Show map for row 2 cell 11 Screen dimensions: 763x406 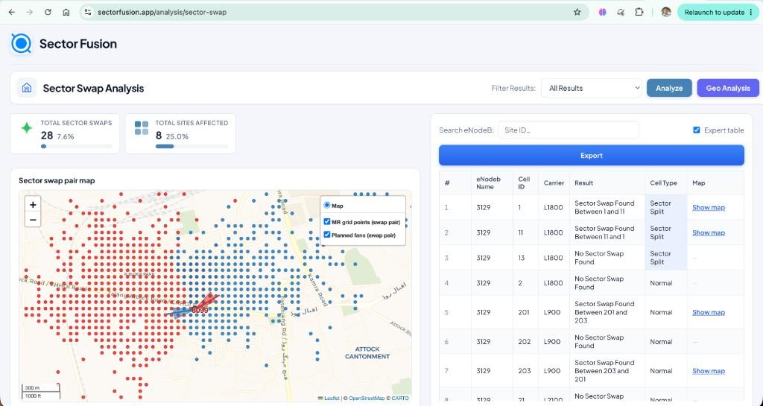point(709,233)
